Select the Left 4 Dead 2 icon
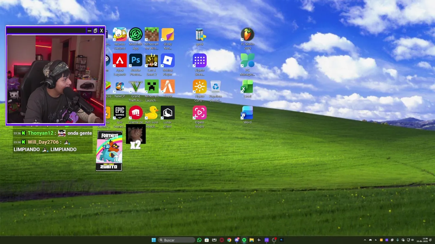Screen dimensions: 435x244 click(x=152, y=65)
